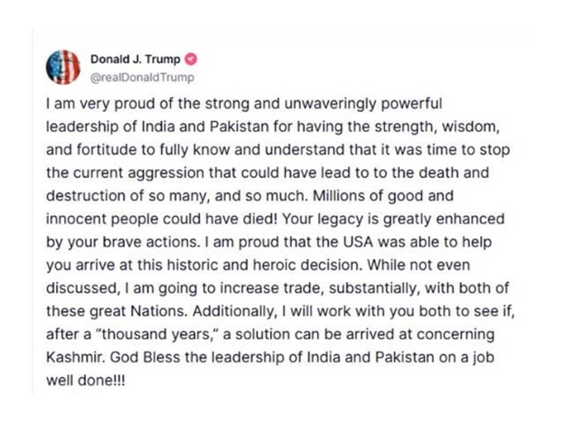
Task: Open the Donald J. Trump display name
Action: click(x=136, y=59)
